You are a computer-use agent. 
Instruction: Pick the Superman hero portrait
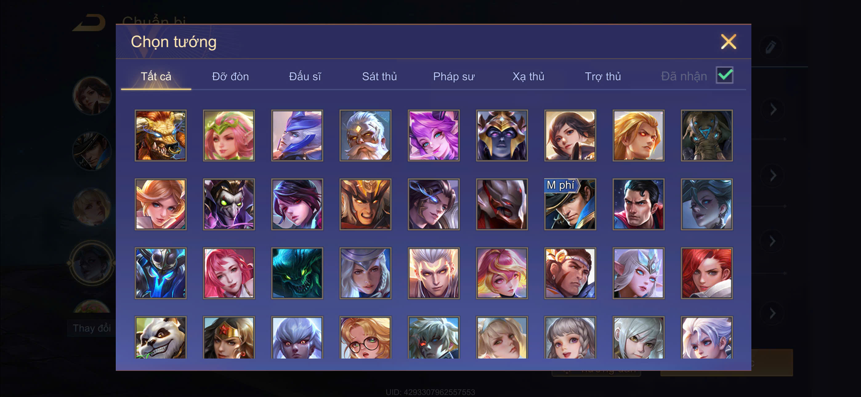638,204
